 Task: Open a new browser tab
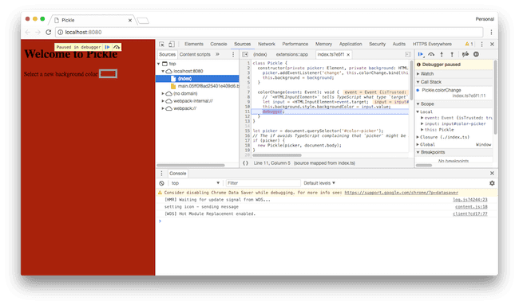(143, 21)
